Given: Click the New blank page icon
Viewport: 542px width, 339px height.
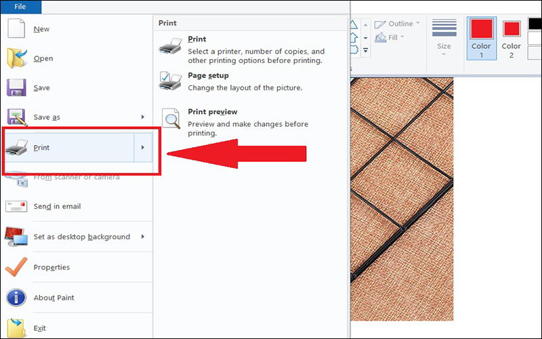Looking at the screenshot, I should coord(16,29).
